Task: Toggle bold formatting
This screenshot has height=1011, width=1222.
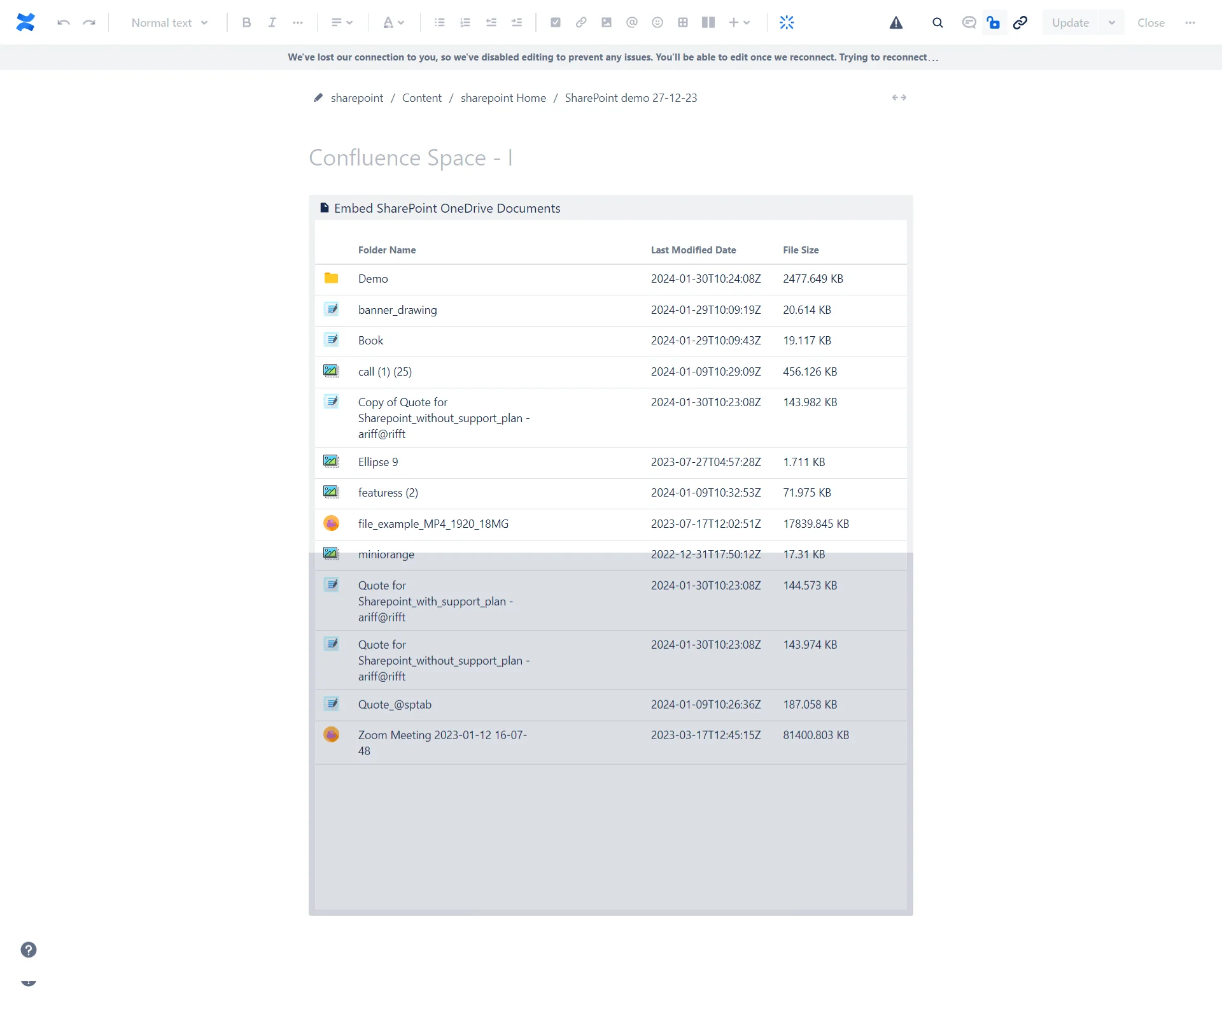Action: point(246,23)
